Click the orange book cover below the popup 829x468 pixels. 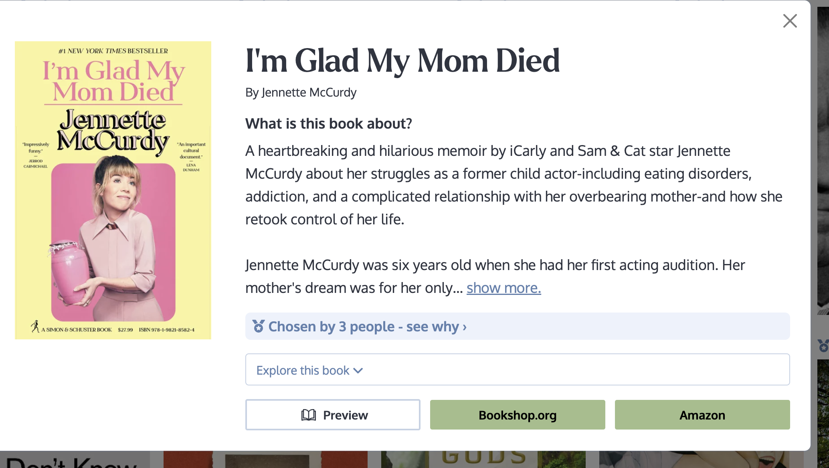(265, 459)
